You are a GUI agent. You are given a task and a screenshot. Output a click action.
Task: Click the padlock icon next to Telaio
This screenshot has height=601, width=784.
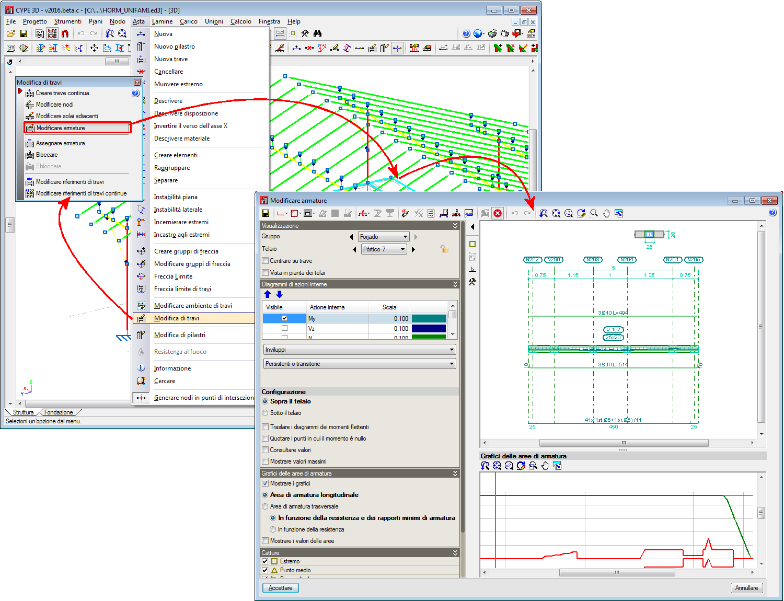point(444,249)
